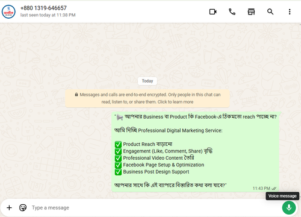Start a video call with the contact

pyautogui.click(x=213, y=11)
